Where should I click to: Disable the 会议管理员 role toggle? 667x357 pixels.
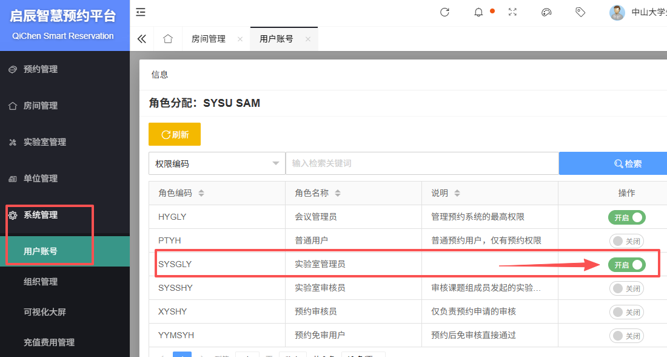click(x=627, y=217)
